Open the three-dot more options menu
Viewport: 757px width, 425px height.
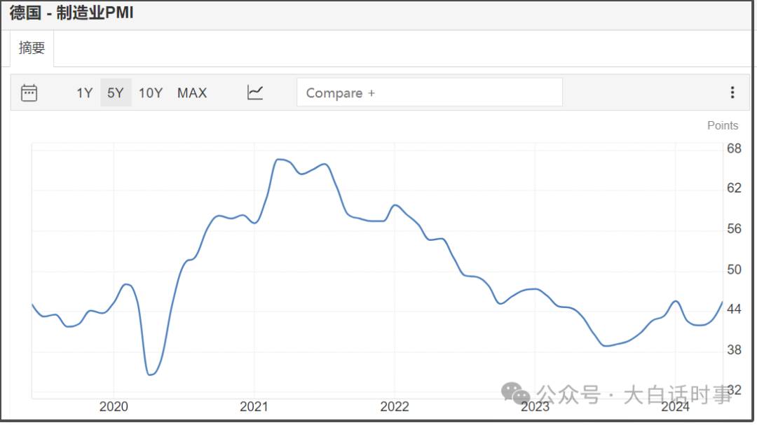pyautogui.click(x=732, y=92)
